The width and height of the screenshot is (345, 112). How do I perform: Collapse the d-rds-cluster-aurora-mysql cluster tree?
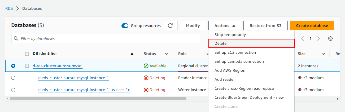click(x=27, y=66)
